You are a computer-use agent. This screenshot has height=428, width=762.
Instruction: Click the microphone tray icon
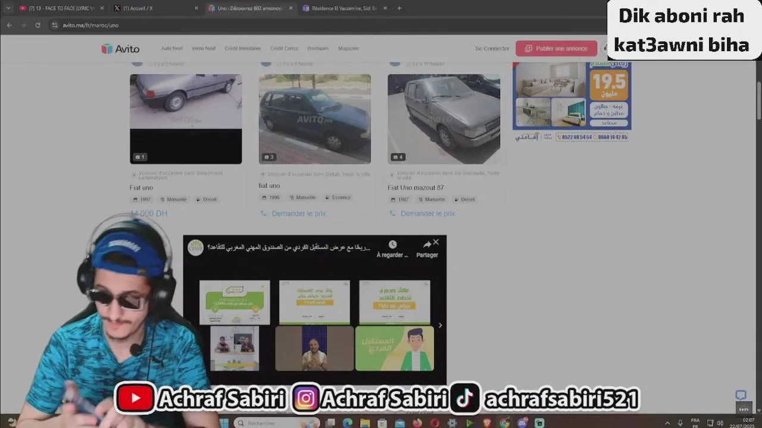[680, 423]
